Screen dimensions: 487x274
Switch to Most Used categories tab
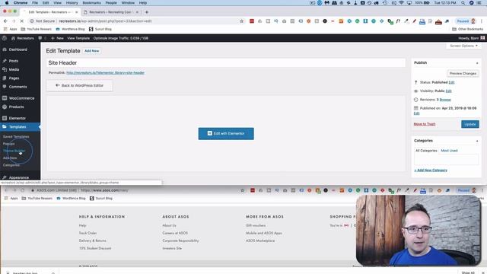(x=449, y=151)
